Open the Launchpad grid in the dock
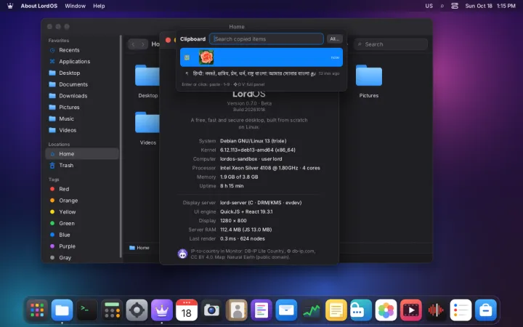Screen dimensions: 523x327 click(x=37, y=310)
